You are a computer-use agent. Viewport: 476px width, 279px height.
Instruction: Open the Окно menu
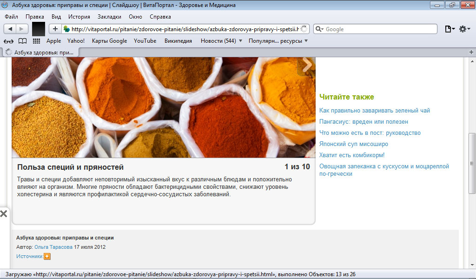click(135, 17)
